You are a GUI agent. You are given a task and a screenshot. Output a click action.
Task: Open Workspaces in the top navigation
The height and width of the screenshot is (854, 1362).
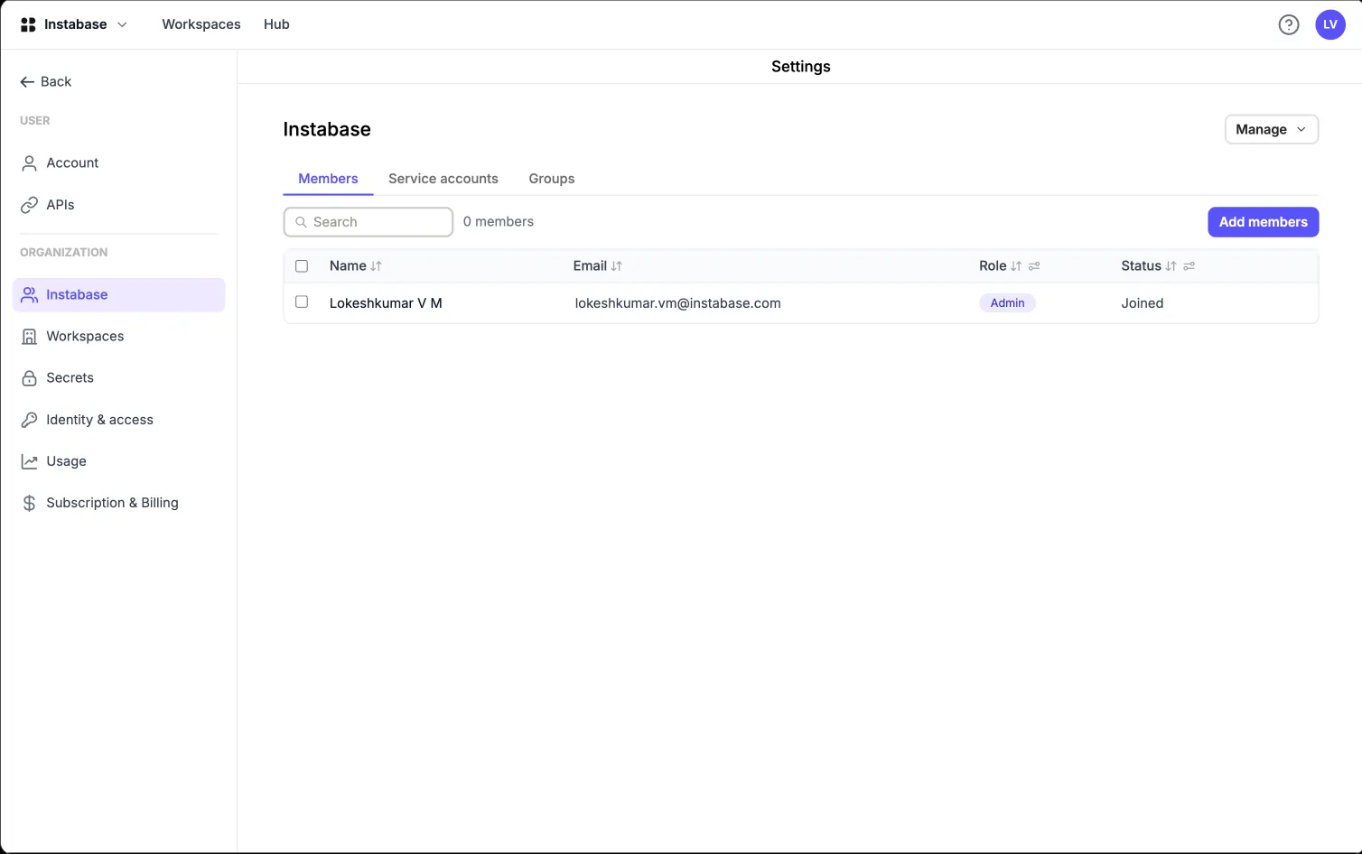tap(201, 24)
